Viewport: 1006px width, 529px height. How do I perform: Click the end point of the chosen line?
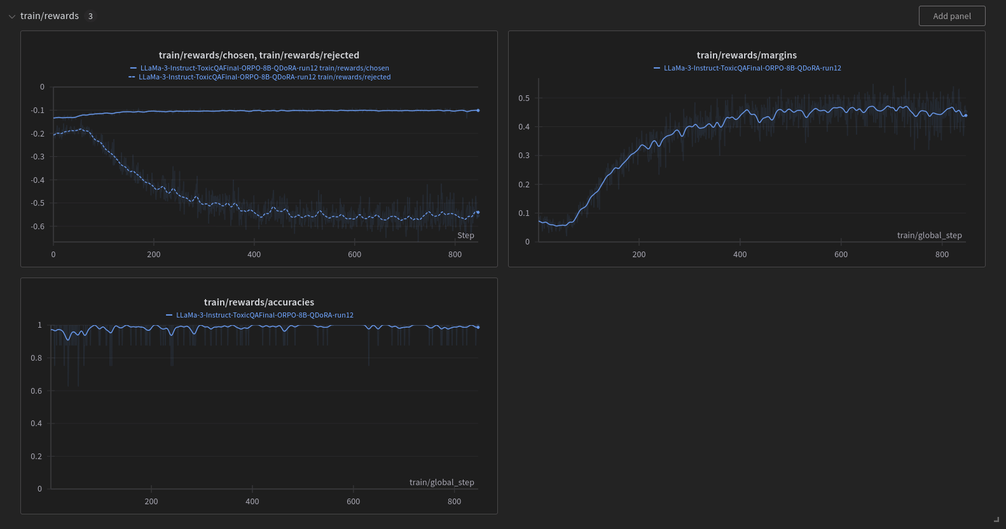478,110
